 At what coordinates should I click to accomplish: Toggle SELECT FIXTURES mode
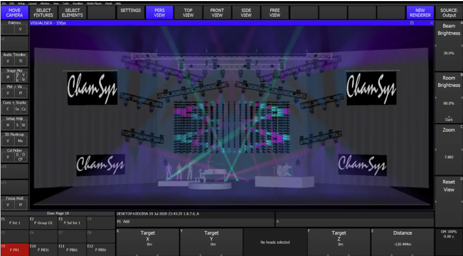(43, 12)
